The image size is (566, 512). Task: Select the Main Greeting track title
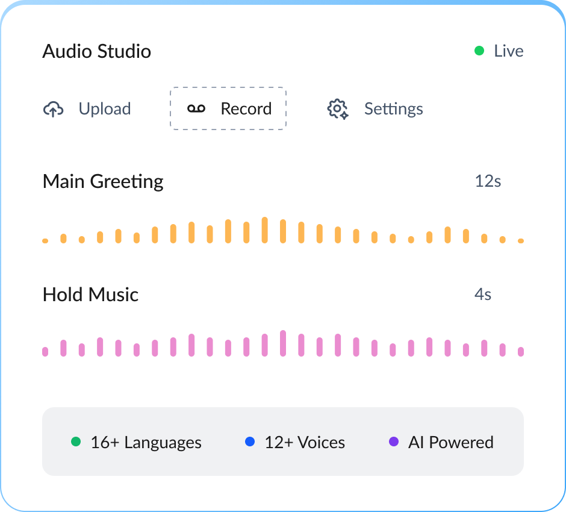pyautogui.click(x=103, y=181)
